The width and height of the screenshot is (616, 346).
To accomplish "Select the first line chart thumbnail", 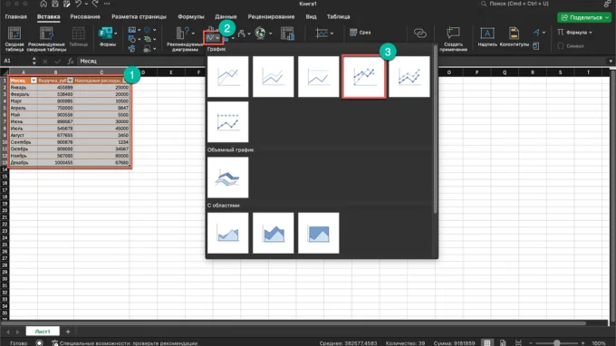I will (228, 77).
